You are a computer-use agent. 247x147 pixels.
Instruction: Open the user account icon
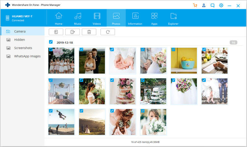pos(204,5)
